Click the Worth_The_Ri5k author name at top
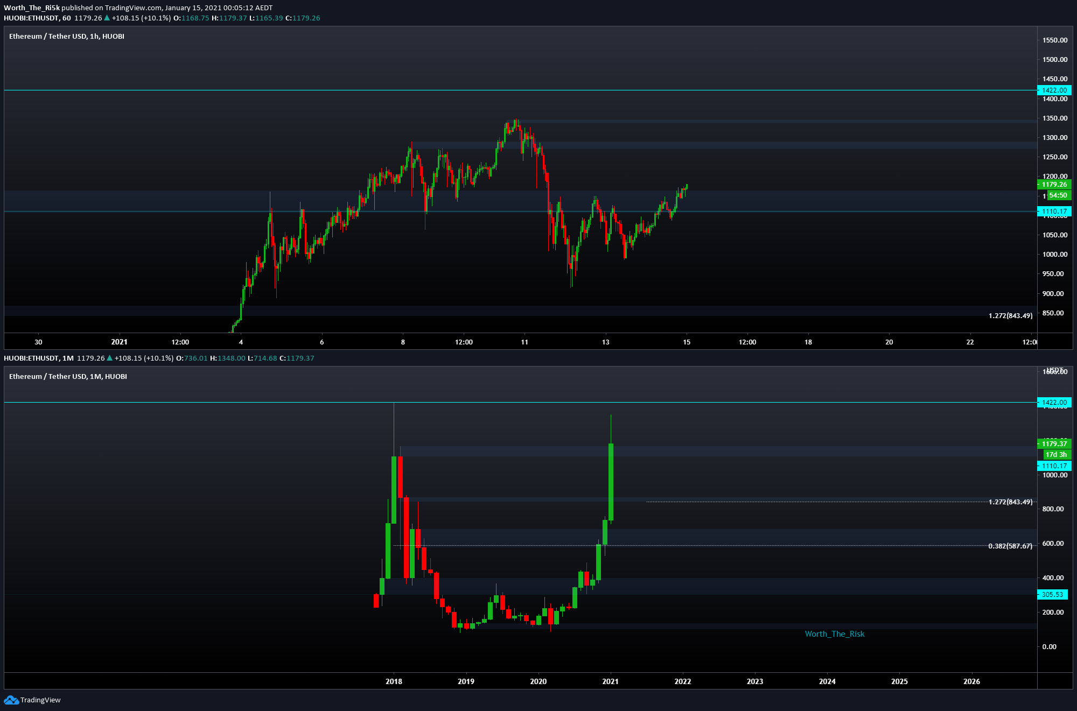Image resolution: width=1077 pixels, height=711 pixels. pyautogui.click(x=32, y=8)
